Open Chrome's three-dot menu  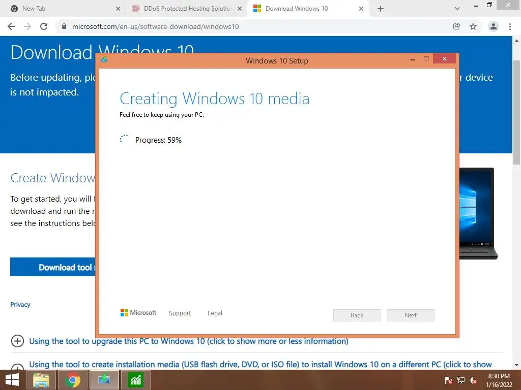click(510, 26)
